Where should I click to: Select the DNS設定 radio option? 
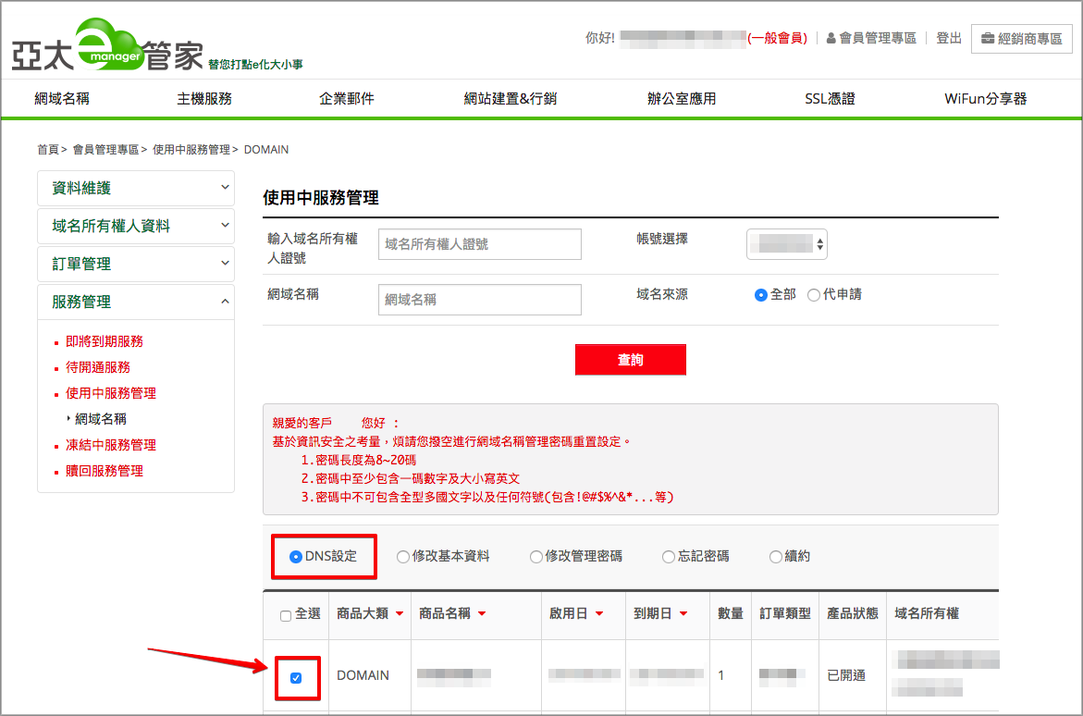tap(296, 556)
